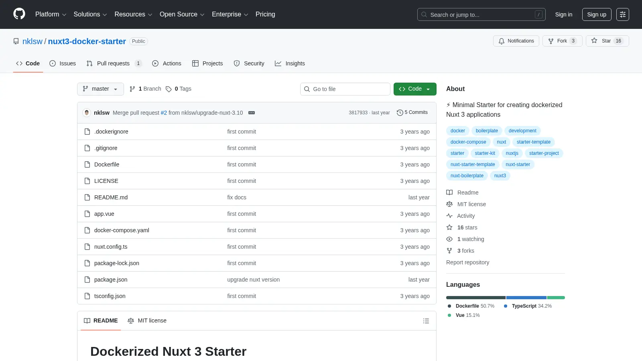Screen dimensions: 642x361
Task: Click the Sign up button
Action: pos(597,14)
